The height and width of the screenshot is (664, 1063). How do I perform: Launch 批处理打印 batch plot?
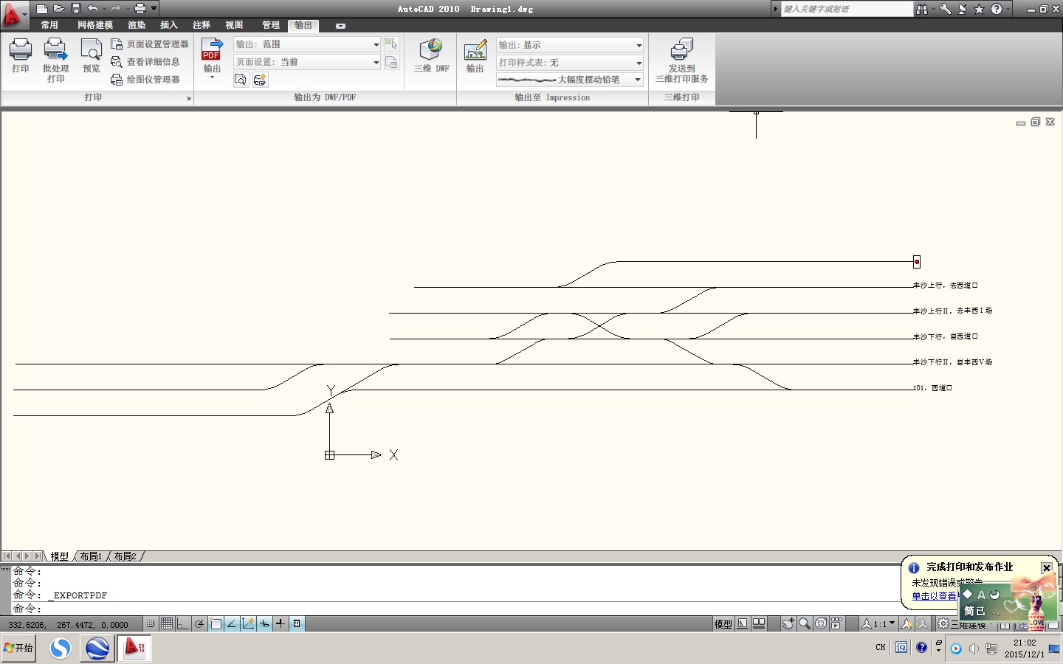coord(55,61)
